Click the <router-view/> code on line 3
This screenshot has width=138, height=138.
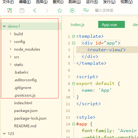click(106, 50)
